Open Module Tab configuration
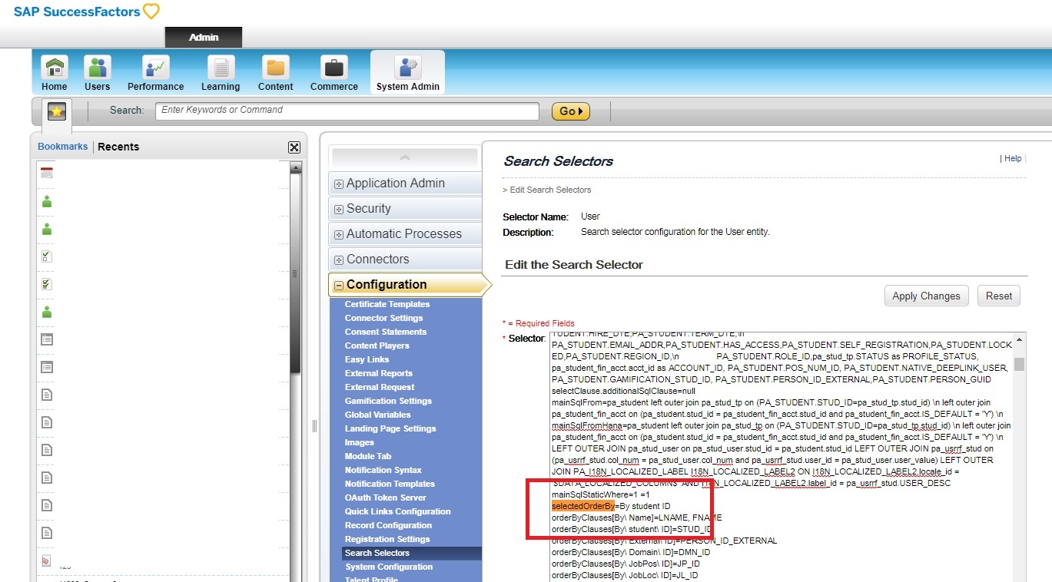This screenshot has width=1052, height=582. tap(368, 456)
